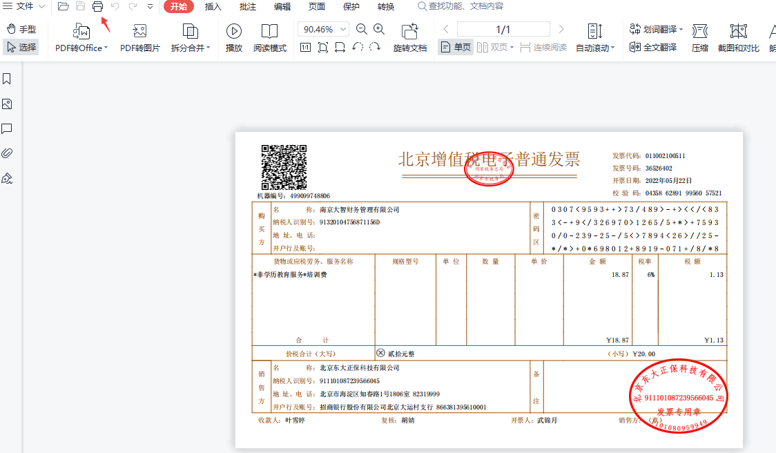Click the save icon in quick toolbar
The height and width of the screenshot is (453, 776).
coord(80,6)
